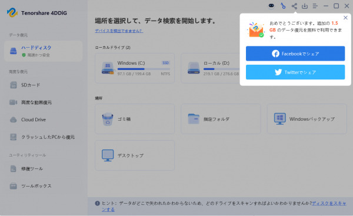Viewport: 353px width, 216px height.
Task: Click the key registration icon
Action: pos(283,6)
